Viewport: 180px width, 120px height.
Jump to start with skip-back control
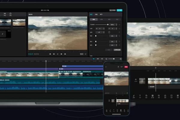click(50, 54)
